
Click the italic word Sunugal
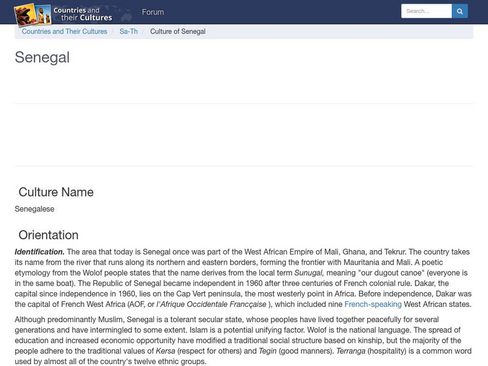pyautogui.click(x=309, y=273)
